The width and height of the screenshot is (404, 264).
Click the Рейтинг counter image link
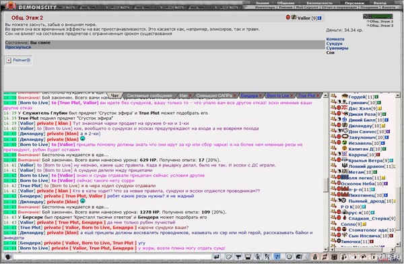(x=18, y=61)
